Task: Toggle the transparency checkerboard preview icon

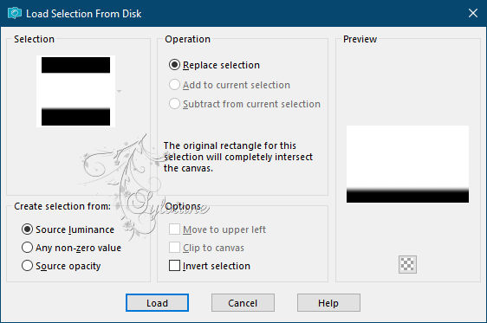Action: 407,264
